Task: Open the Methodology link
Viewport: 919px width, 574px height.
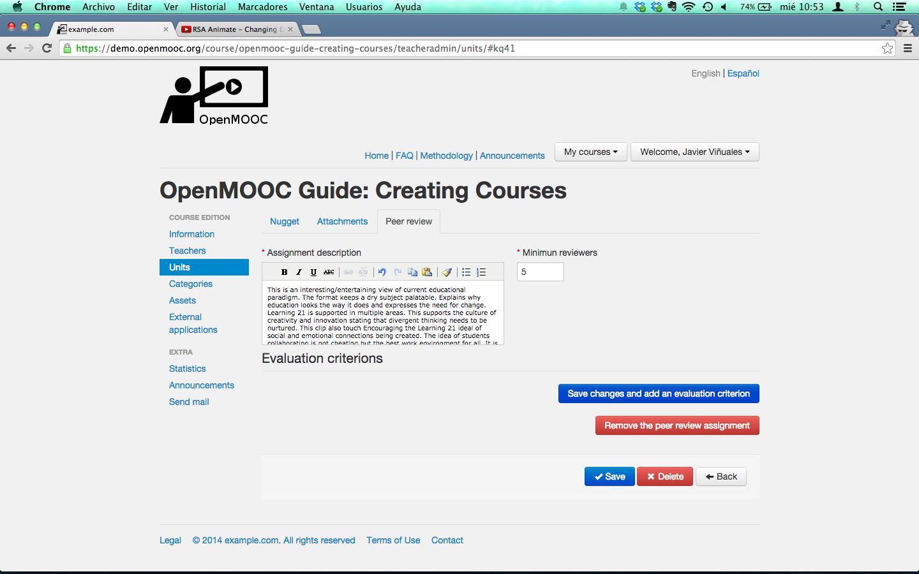Action: [447, 156]
